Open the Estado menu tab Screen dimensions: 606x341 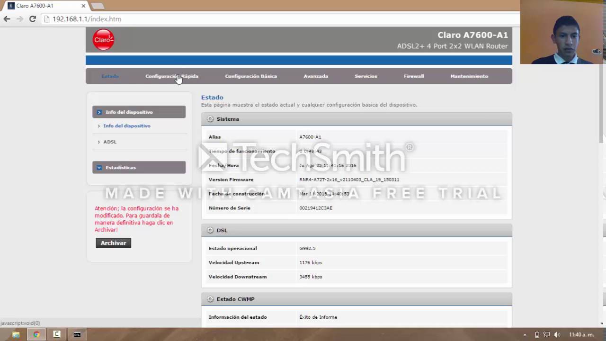(110, 76)
